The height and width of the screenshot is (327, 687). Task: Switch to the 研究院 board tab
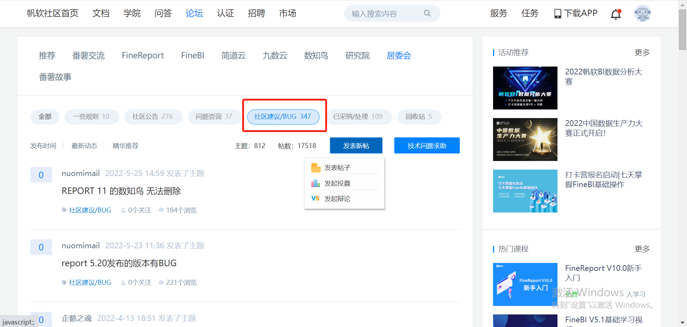click(357, 56)
